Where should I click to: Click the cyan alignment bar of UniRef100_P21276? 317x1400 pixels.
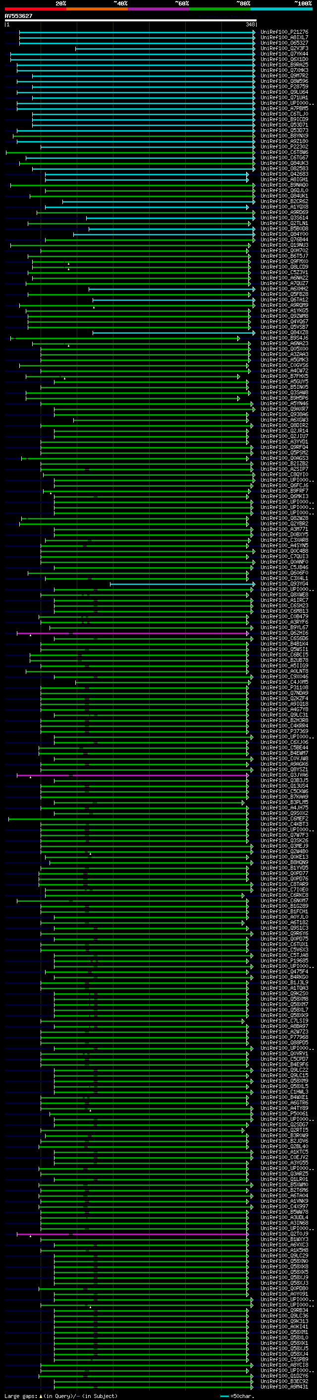[x=137, y=33]
